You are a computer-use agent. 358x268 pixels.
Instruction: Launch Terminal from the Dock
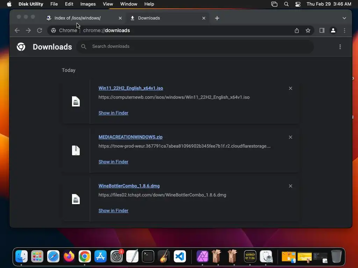coord(148,256)
